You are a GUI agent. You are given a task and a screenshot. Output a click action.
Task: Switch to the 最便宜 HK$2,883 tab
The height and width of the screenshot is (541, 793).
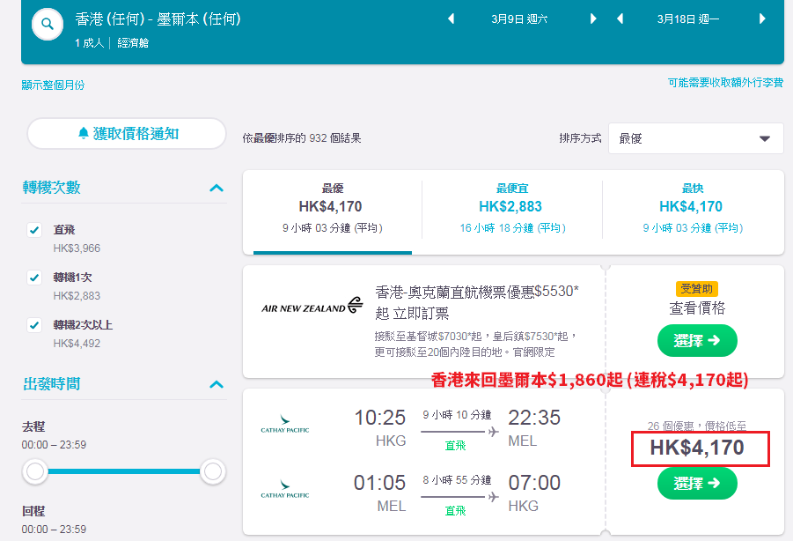512,209
